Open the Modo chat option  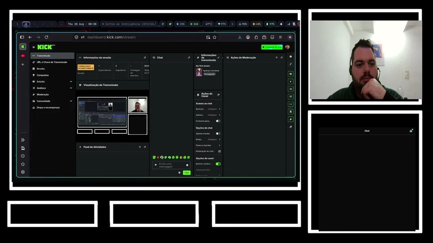click(208, 139)
